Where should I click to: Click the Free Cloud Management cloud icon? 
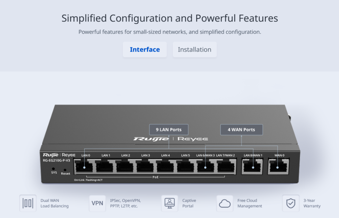tap(225, 203)
